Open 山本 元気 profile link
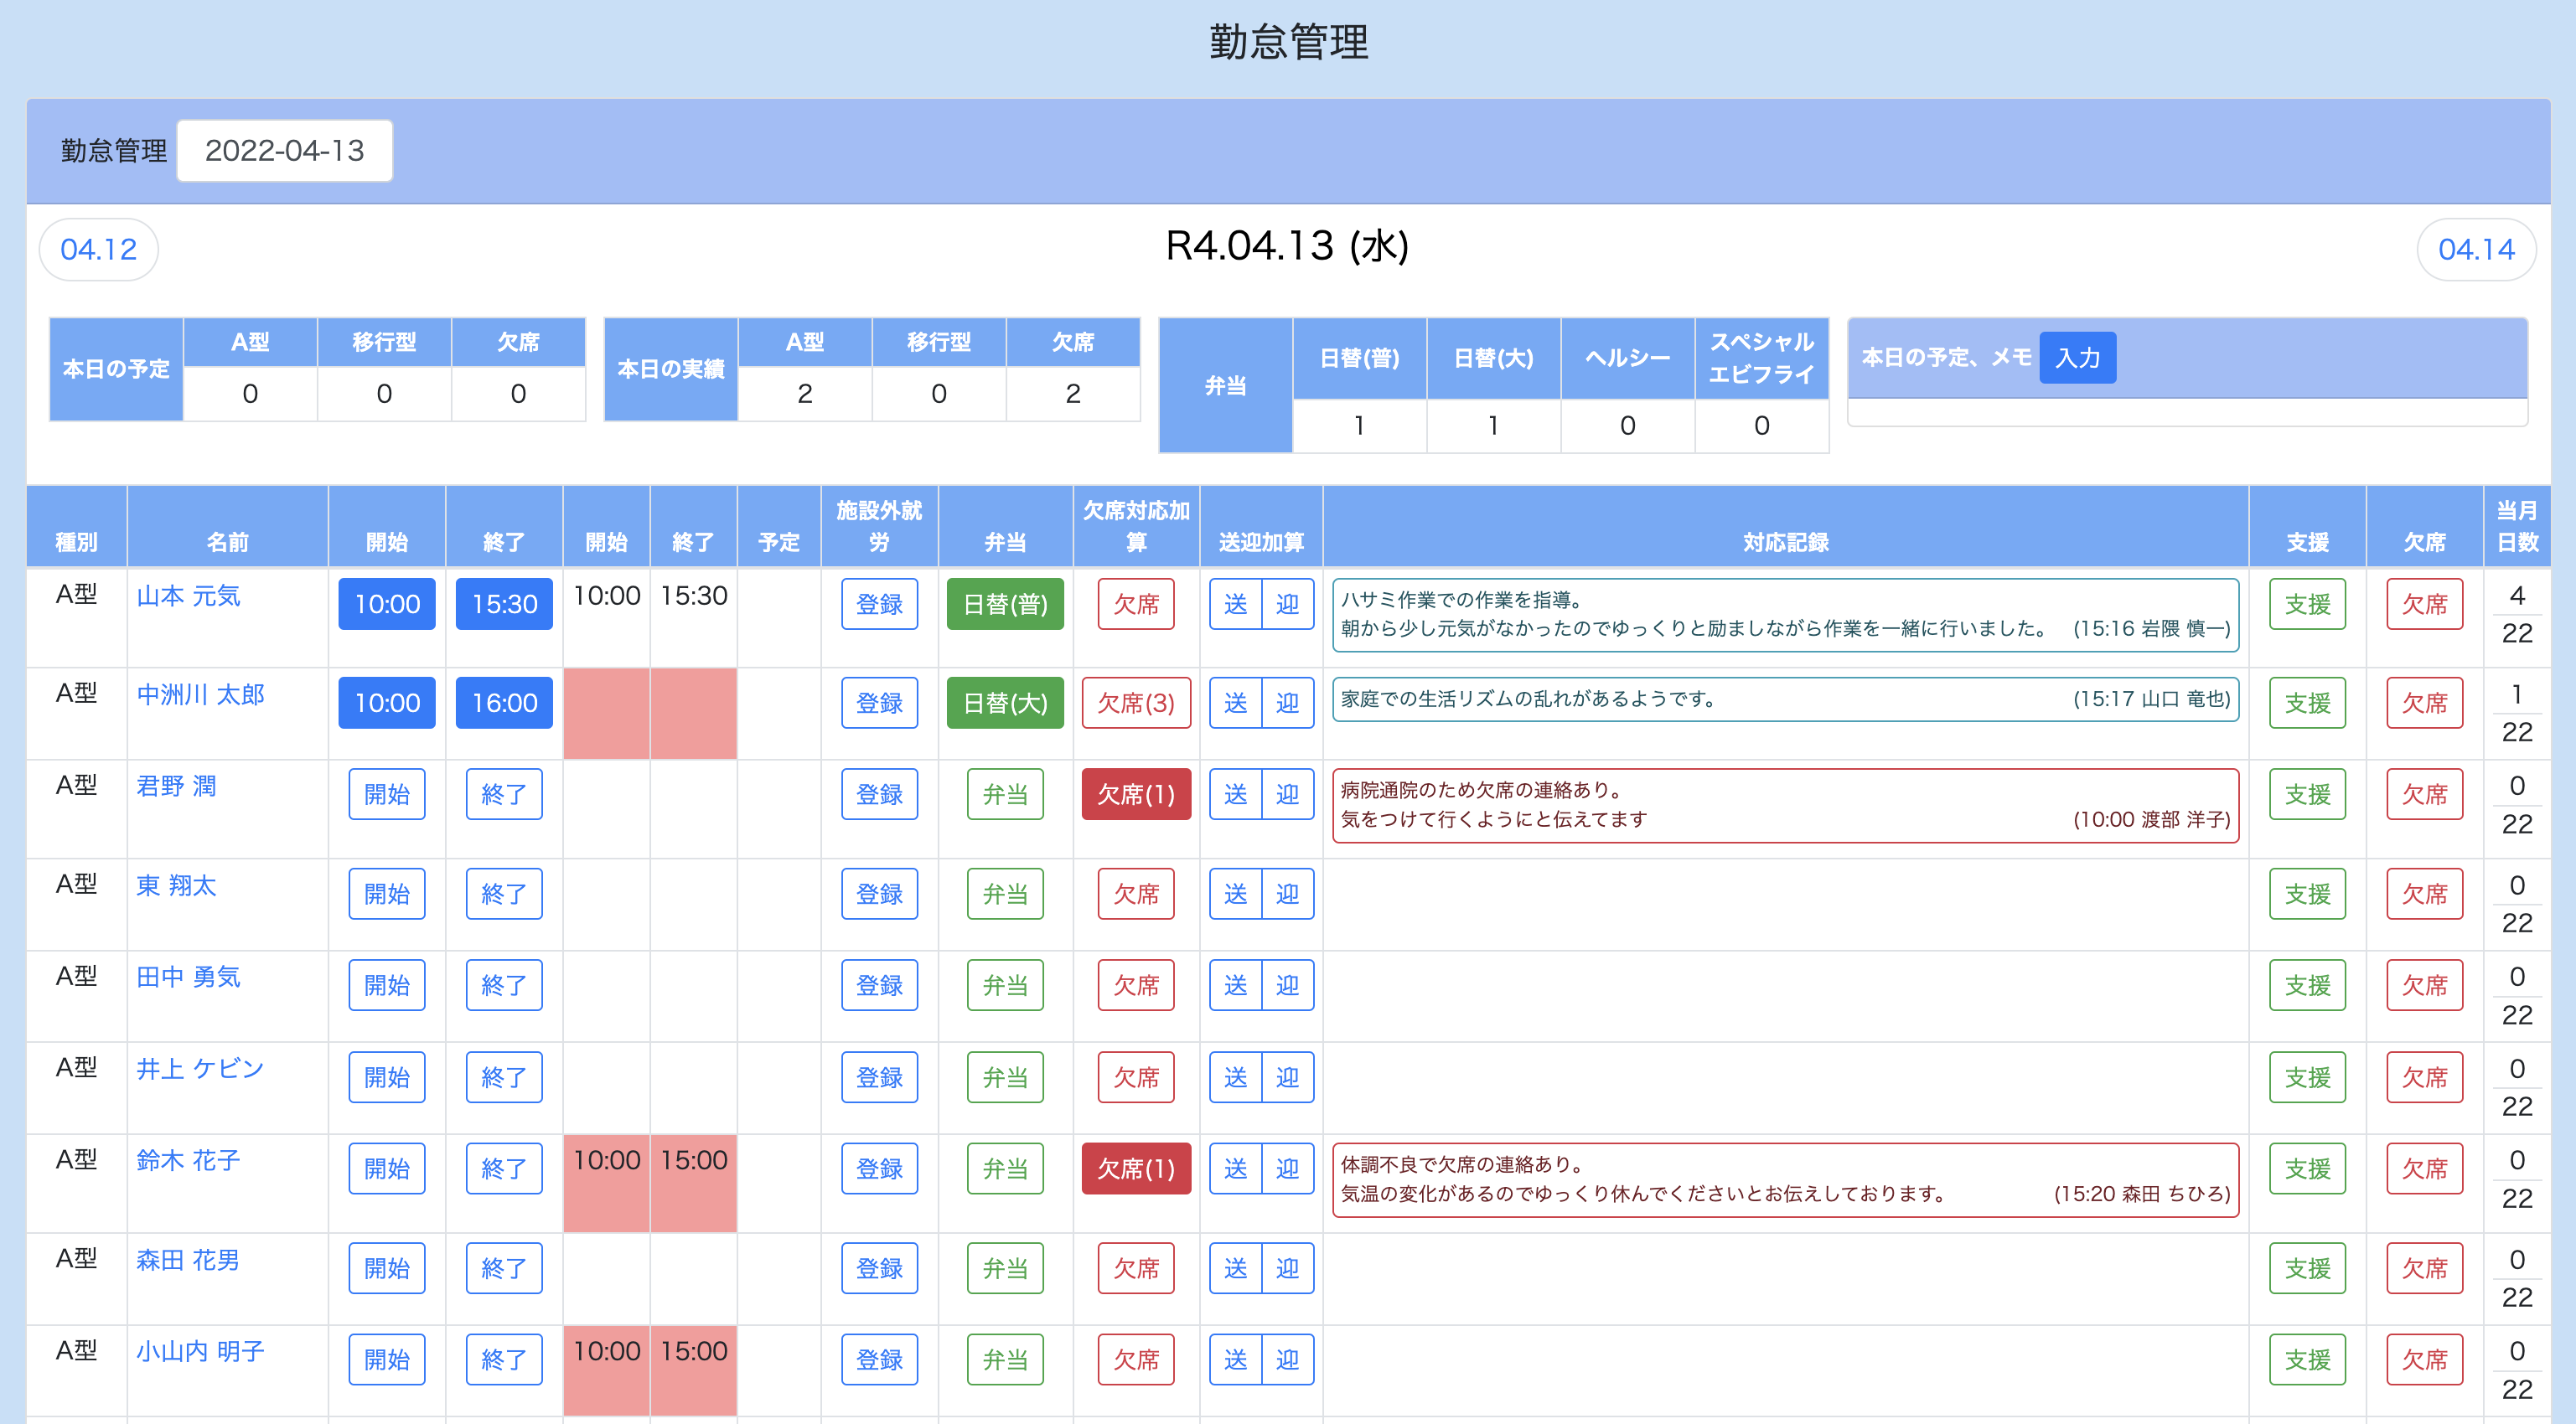 tap(188, 596)
